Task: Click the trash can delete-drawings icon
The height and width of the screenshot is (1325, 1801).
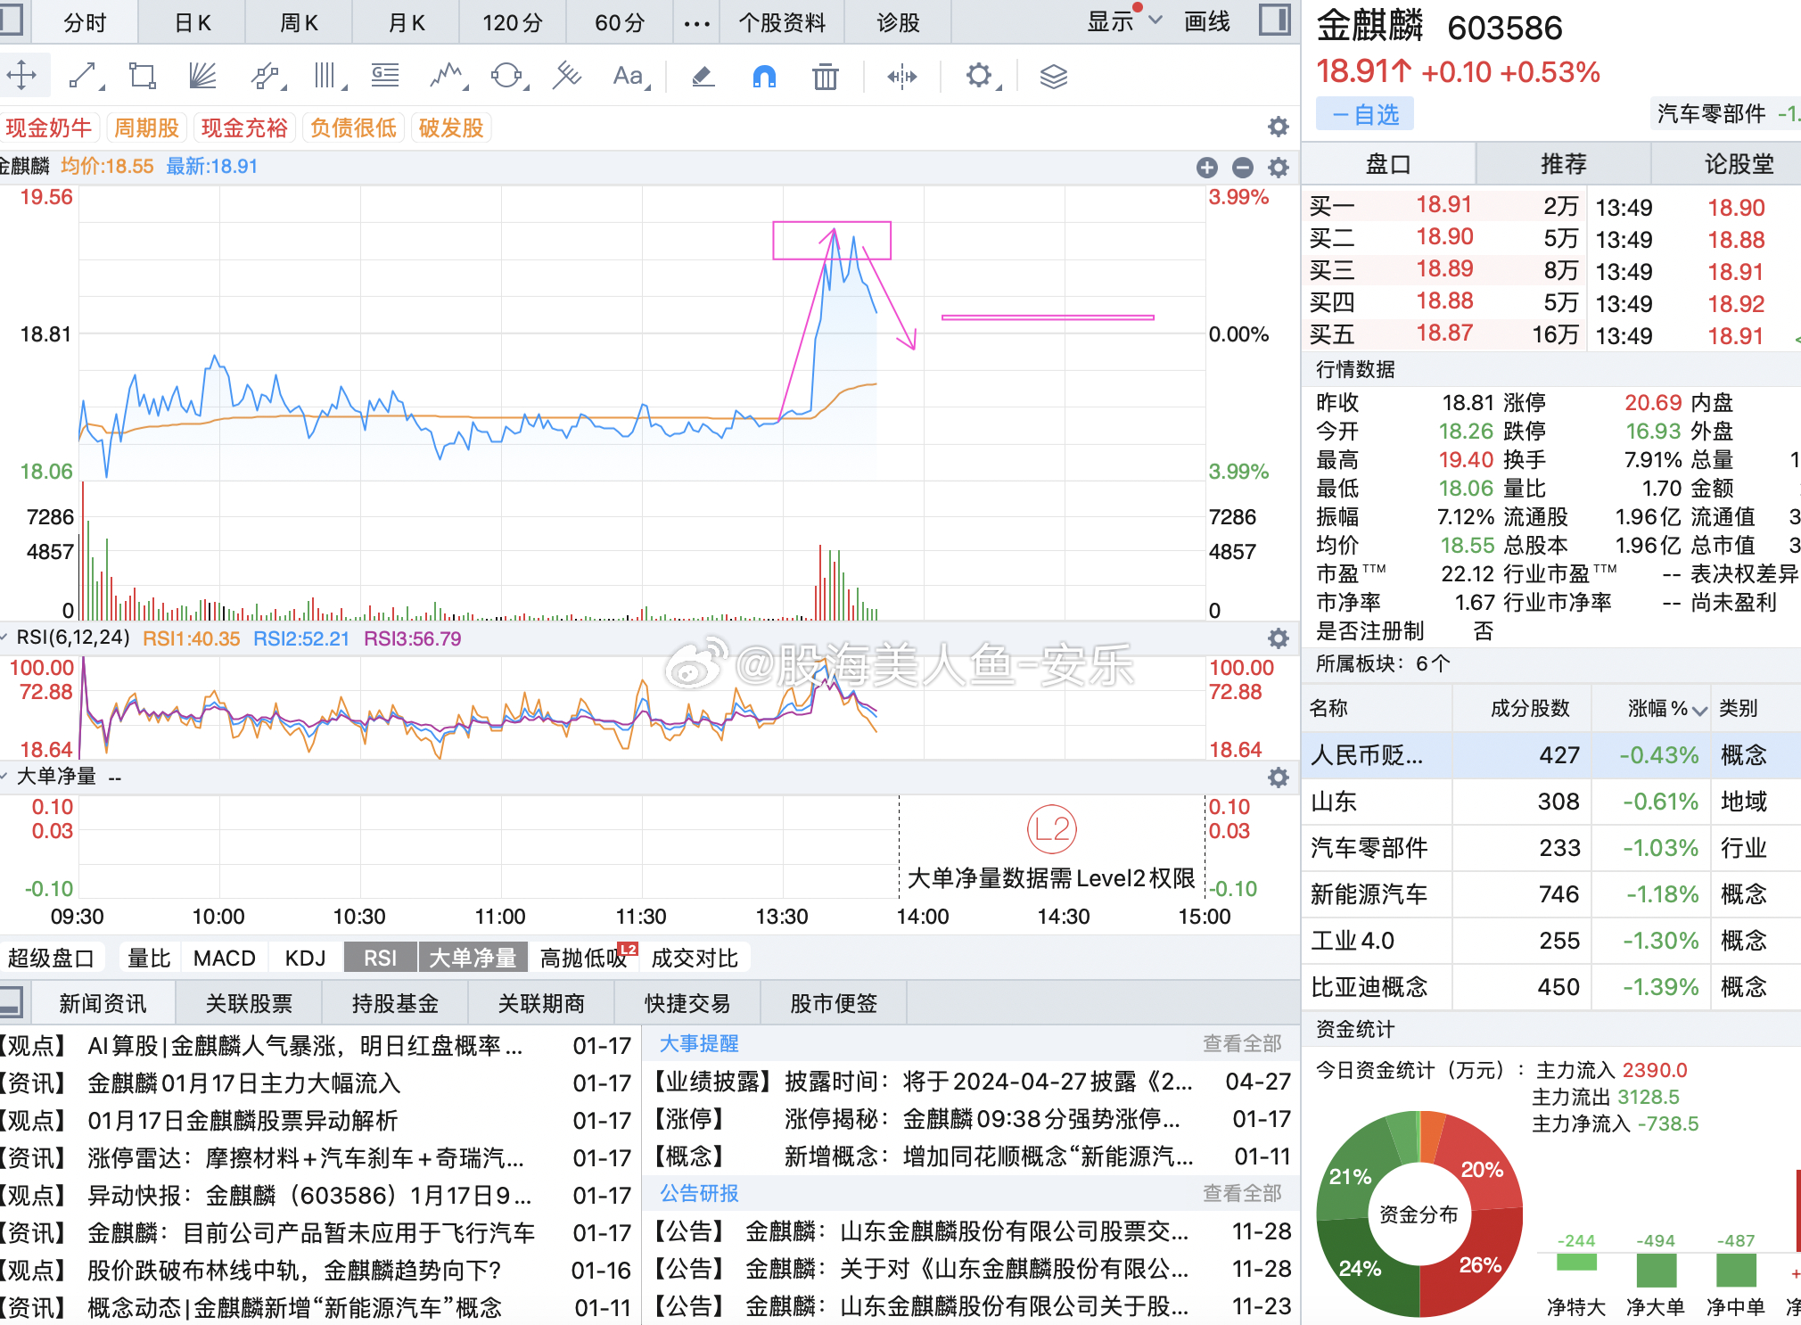Action: pos(826,77)
